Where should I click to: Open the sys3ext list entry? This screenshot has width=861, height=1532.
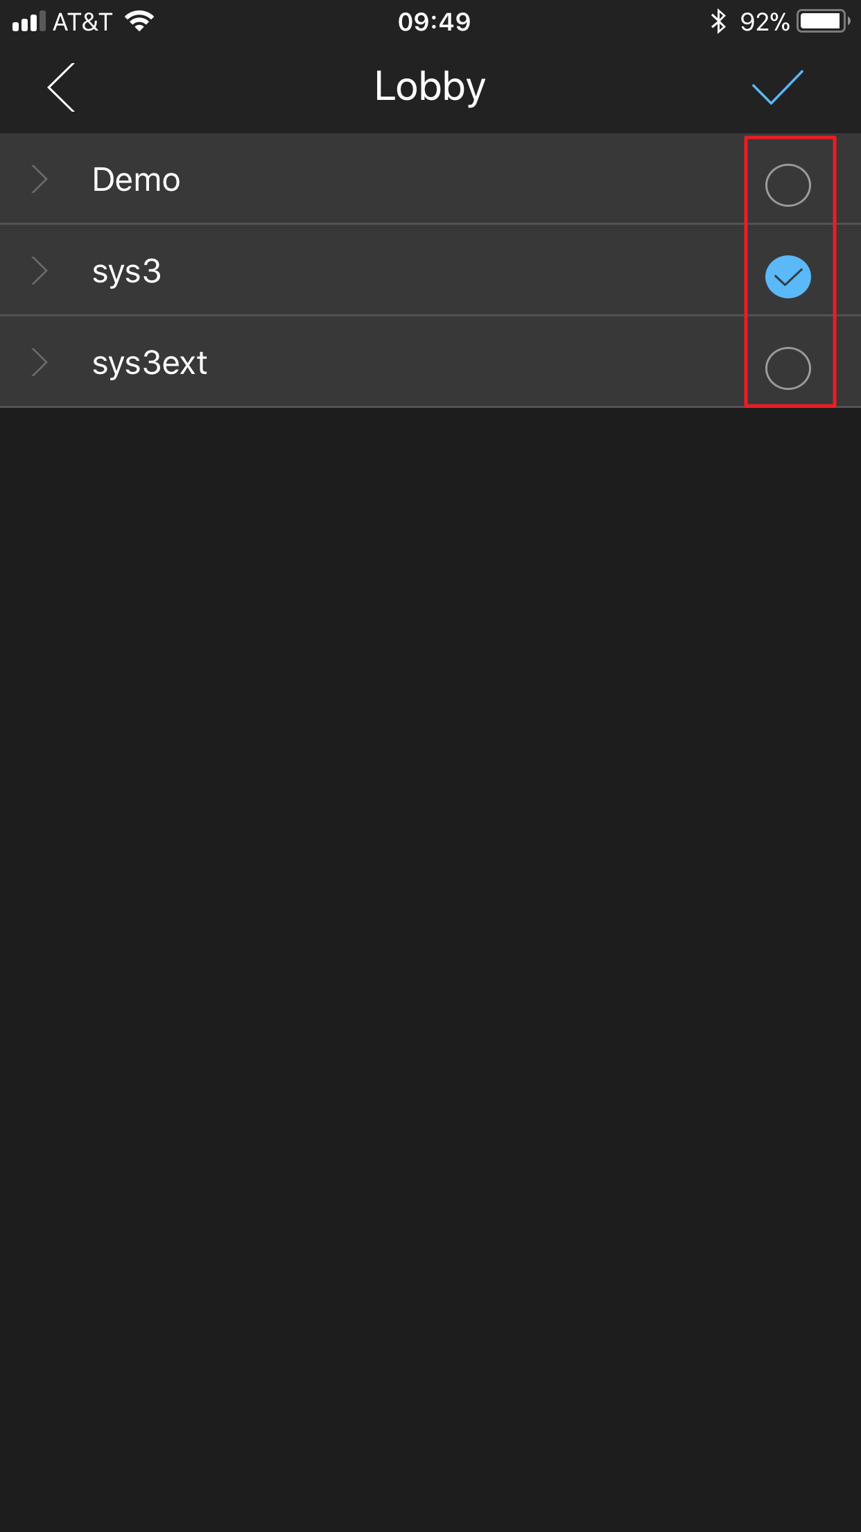[150, 363]
